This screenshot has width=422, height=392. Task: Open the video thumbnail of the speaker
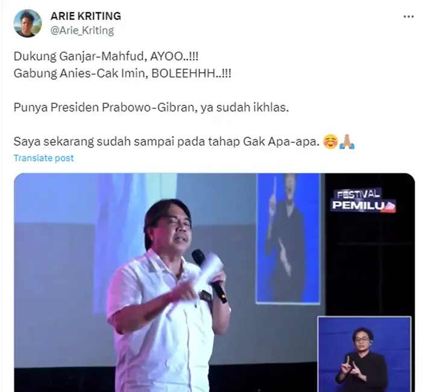point(214,282)
